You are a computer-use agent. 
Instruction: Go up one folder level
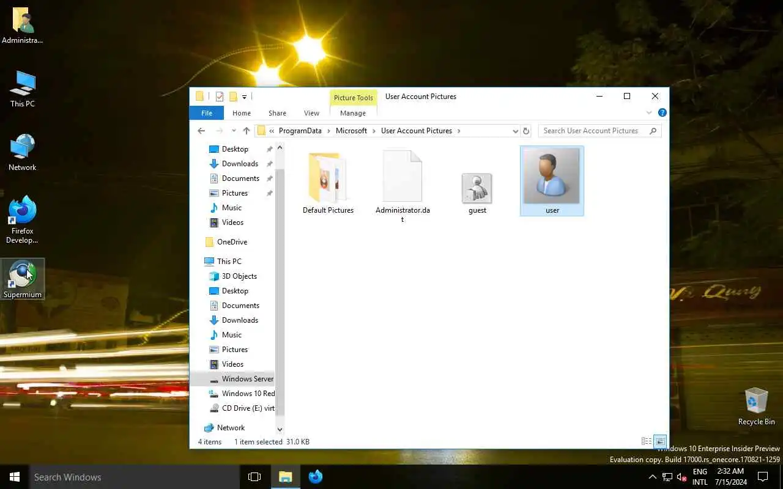click(247, 131)
